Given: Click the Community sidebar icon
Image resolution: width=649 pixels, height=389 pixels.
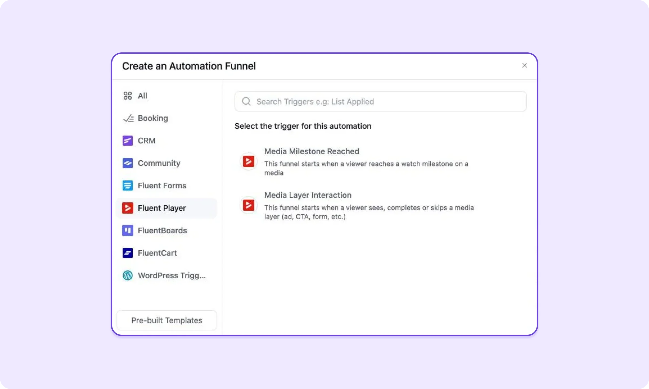Looking at the screenshot, I should pyautogui.click(x=127, y=163).
